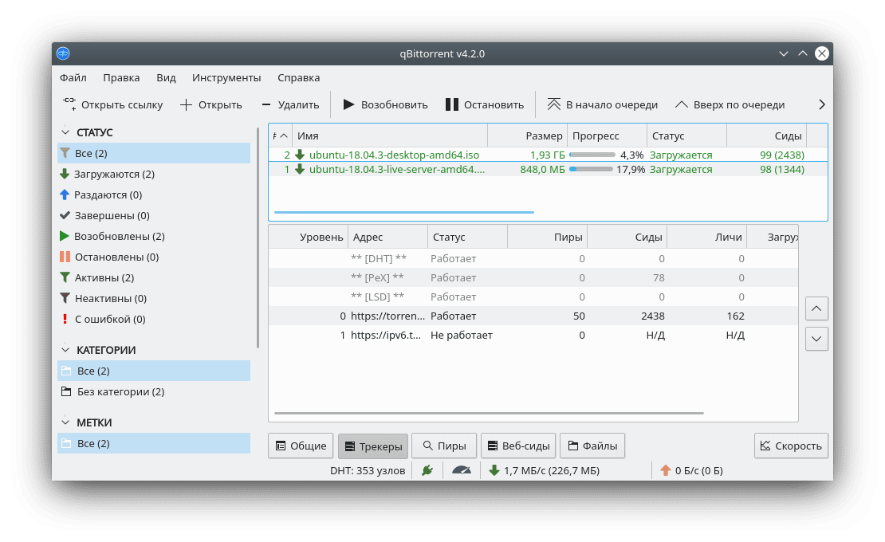Sort torrents by Прогресс column header
The height and width of the screenshot is (542, 885).
(x=607, y=136)
